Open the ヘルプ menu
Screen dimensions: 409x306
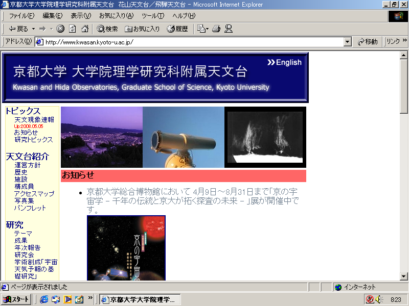pyautogui.click(x=184, y=16)
